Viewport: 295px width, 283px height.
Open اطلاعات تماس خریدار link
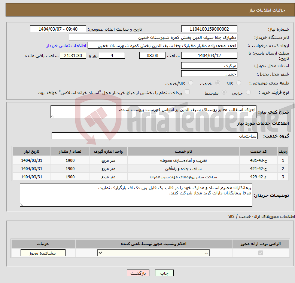(x=66, y=46)
